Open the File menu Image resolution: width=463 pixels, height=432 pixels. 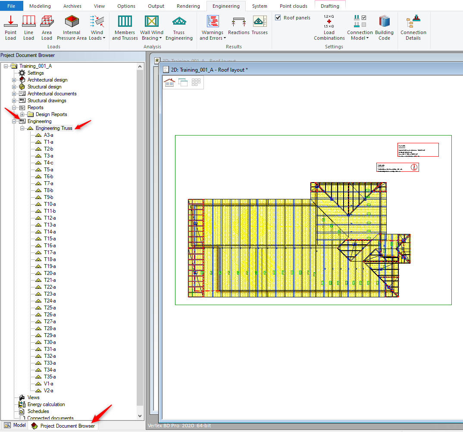click(x=11, y=6)
